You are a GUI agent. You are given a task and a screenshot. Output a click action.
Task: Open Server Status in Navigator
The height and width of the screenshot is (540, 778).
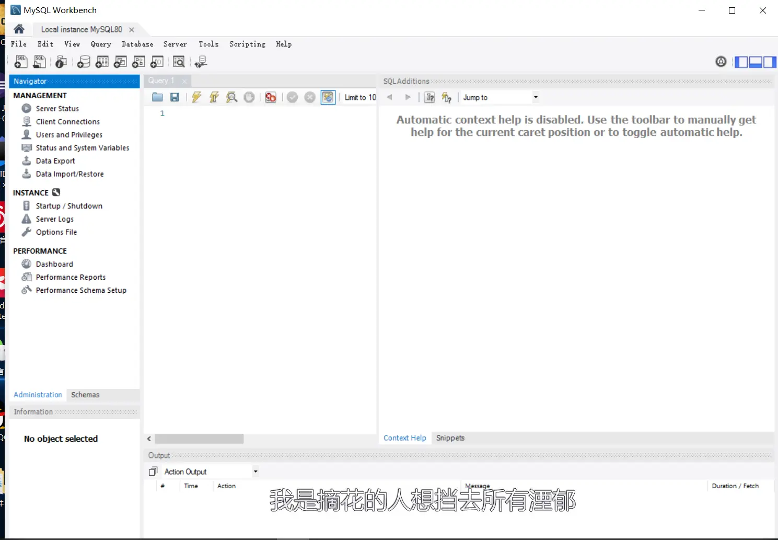[x=57, y=108]
